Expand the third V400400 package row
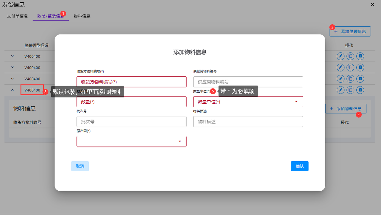The image size is (381, 215). pos(12,79)
